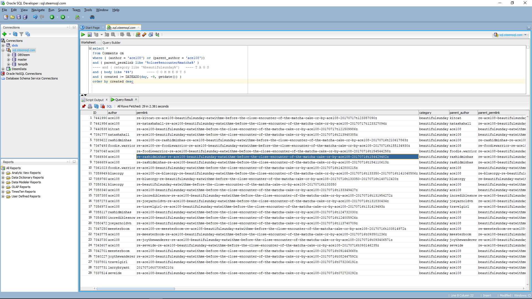Click the parent_author column header

463,113
